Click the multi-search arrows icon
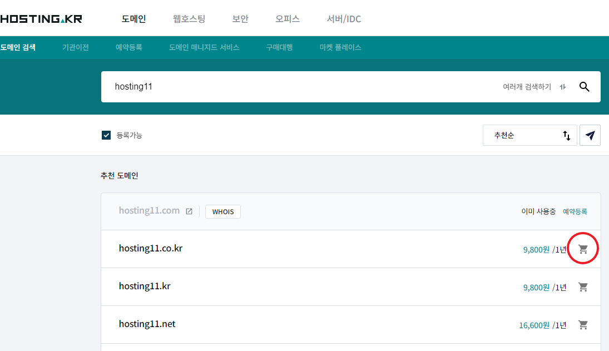 [x=563, y=87]
